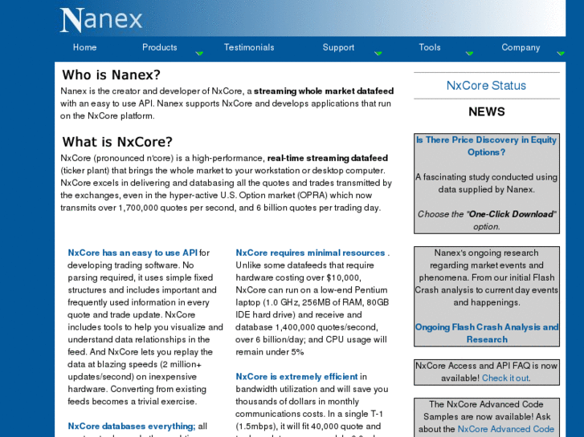584x437 pixels.
Task: Go to the Testimonials page
Action: pyautogui.click(x=249, y=47)
